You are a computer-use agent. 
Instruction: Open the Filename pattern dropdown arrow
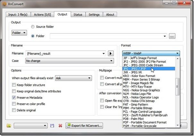(103, 54)
